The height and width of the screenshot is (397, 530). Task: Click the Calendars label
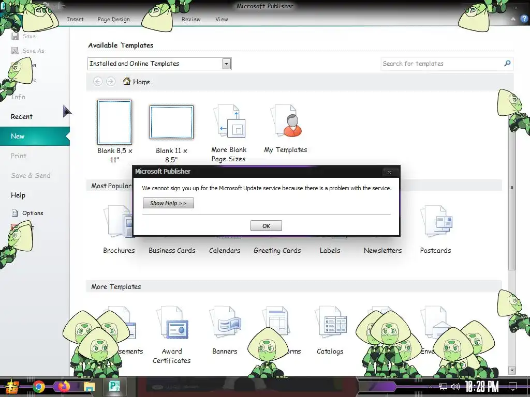coord(225,251)
